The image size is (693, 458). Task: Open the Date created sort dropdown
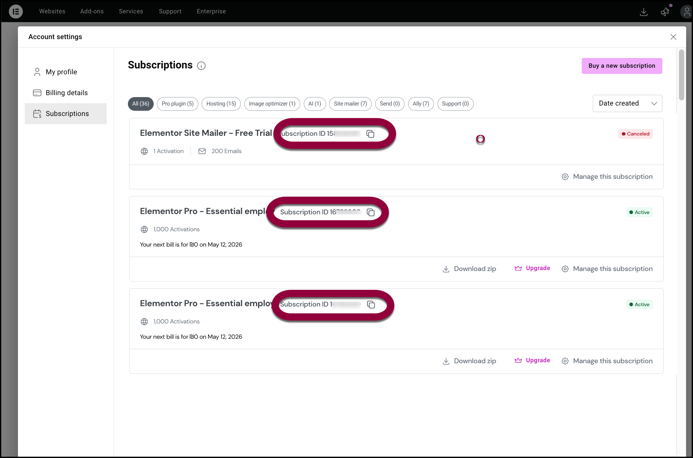(x=627, y=103)
